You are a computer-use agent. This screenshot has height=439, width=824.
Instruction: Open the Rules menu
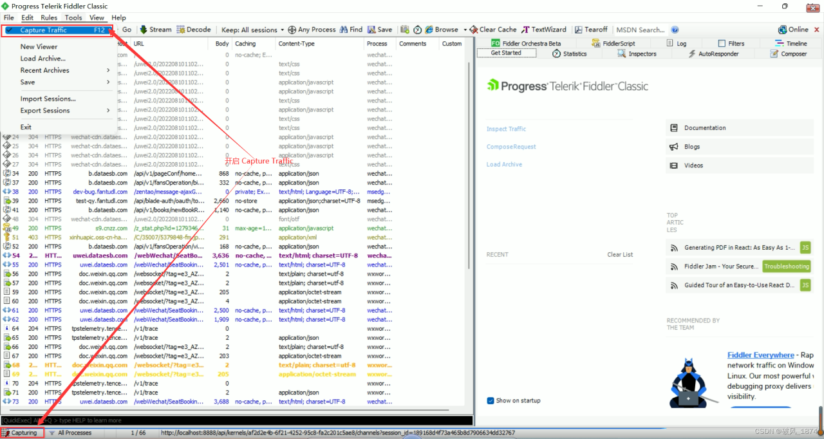pos(49,17)
